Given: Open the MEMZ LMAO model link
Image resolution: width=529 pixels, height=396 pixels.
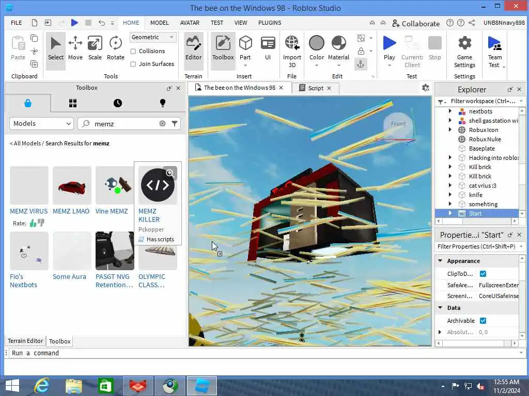Looking at the screenshot, I should tap(71, 211).
